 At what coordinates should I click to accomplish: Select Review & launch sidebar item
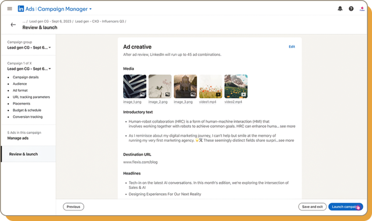28,154
